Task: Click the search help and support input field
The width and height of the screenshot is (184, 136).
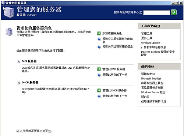Action: 157,12
